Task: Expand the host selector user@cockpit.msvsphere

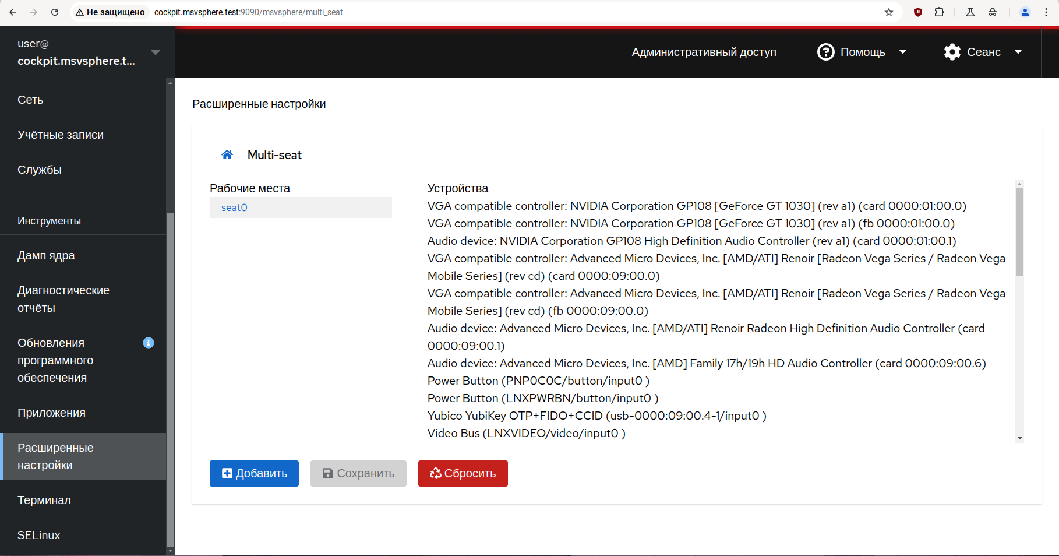Action: pyautogui.click(x=87, y=52)
